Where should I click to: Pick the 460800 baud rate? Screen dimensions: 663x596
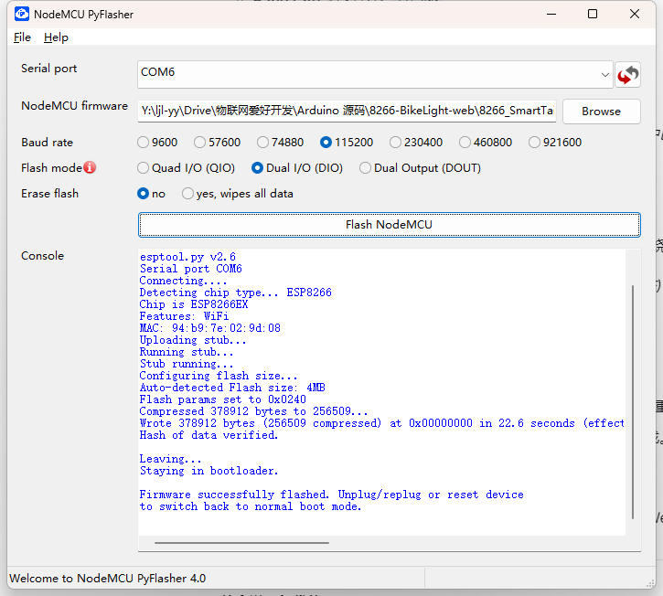click(x=465, y=143)
